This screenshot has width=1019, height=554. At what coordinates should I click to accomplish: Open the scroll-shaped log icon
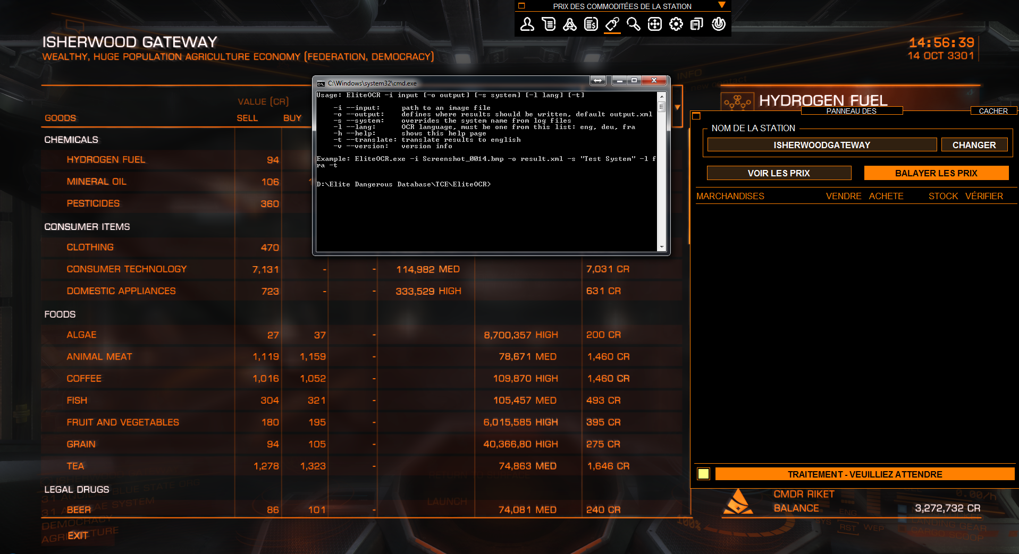pyautogui.click(x=549, y=24)
